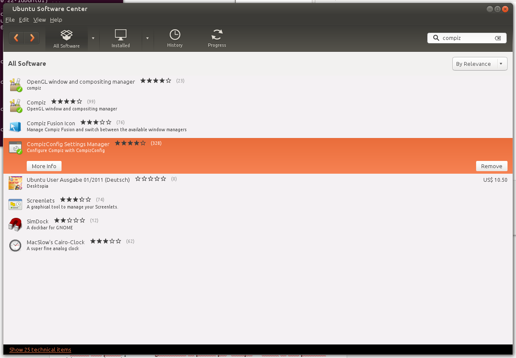The width and height of the screenshot is (516, 358).
Task: Select the Screenlets entry title
Action: 41,200
